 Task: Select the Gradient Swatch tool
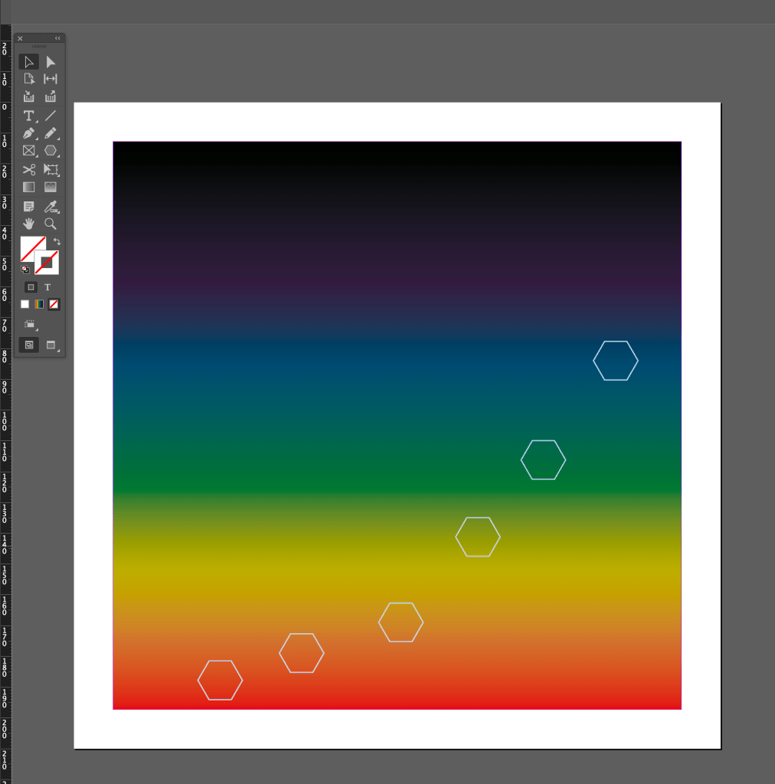tap(29, 187)
